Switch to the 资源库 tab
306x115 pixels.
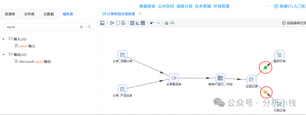(10, 14)
